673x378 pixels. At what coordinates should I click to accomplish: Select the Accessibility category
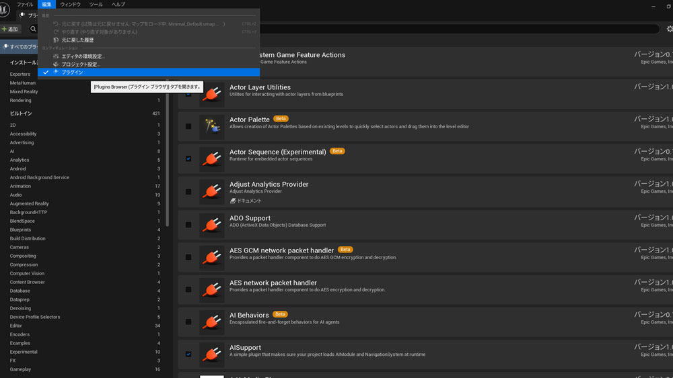coord(23,134)
